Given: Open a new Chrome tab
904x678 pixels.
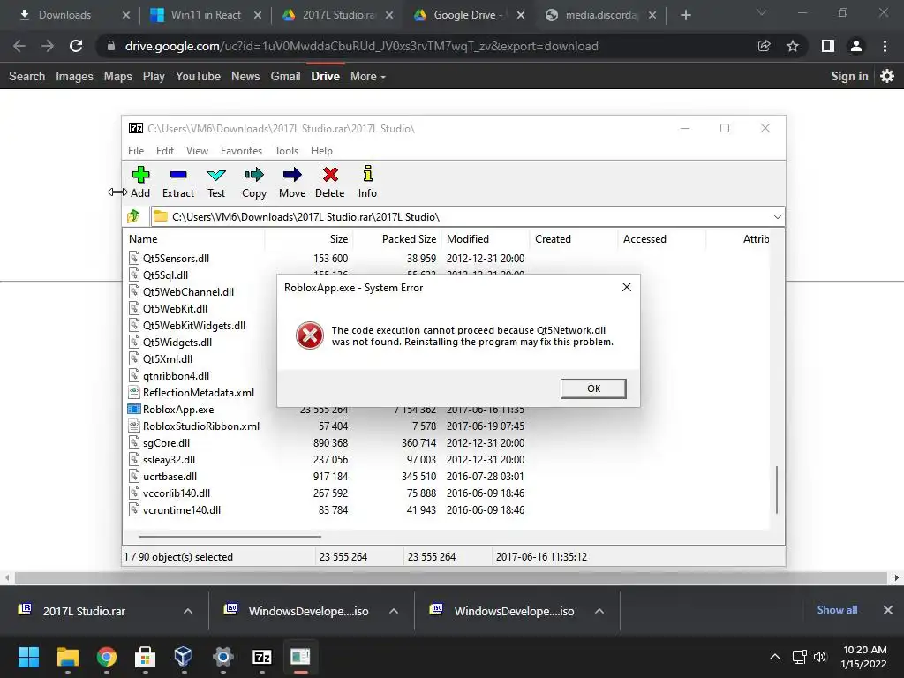Looking at the screenshot, I should point(685,15).
